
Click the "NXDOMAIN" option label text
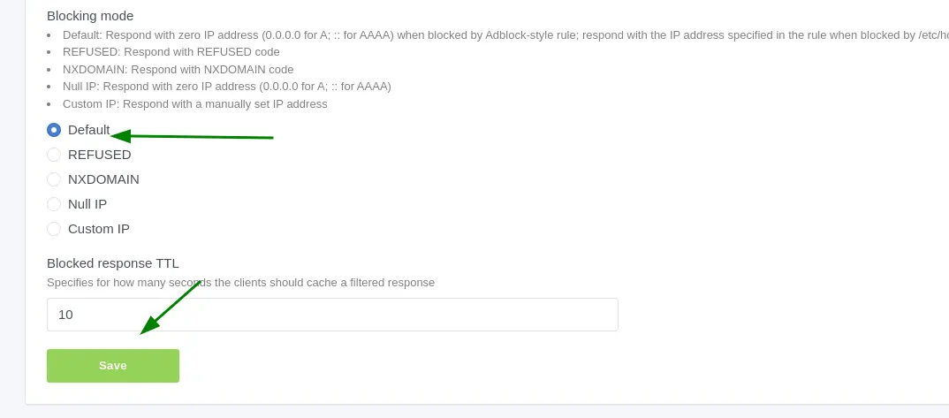pos(103,179)
